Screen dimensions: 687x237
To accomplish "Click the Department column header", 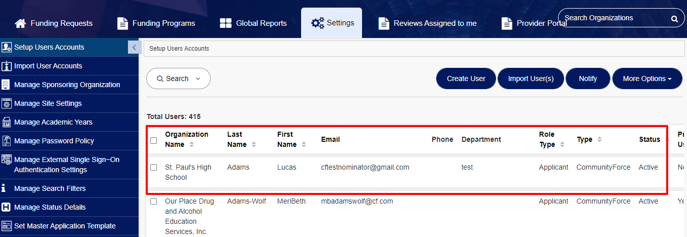I will coord(481,139).
